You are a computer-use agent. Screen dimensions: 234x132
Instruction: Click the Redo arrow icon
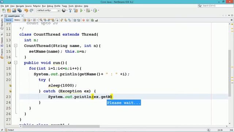point(31,11)
